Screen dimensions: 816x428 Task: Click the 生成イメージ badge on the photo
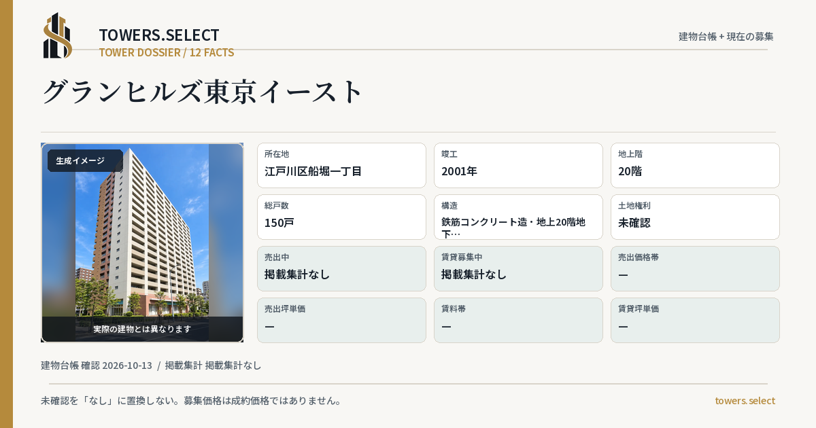point(85,161)
